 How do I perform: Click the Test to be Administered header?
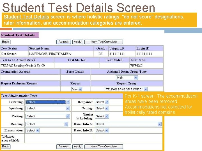point(27,60)
